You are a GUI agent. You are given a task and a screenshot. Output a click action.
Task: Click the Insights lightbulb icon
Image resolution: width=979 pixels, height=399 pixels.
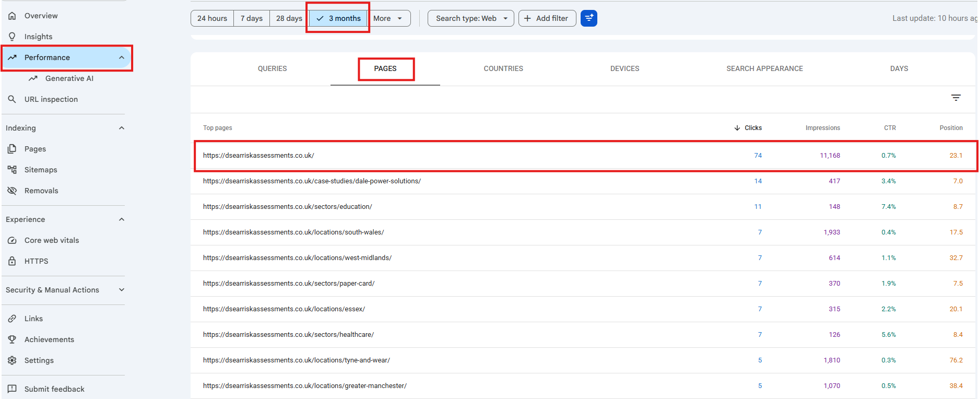12,37
